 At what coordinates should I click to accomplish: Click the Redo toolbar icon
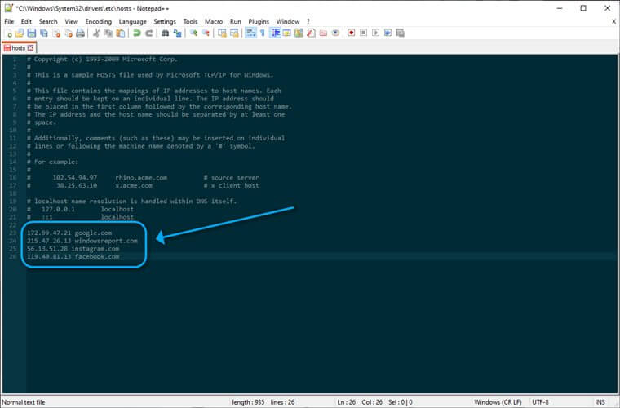click(x=148, y=33)
